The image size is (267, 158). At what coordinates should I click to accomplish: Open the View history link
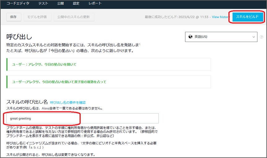click(x=221, y=17)
